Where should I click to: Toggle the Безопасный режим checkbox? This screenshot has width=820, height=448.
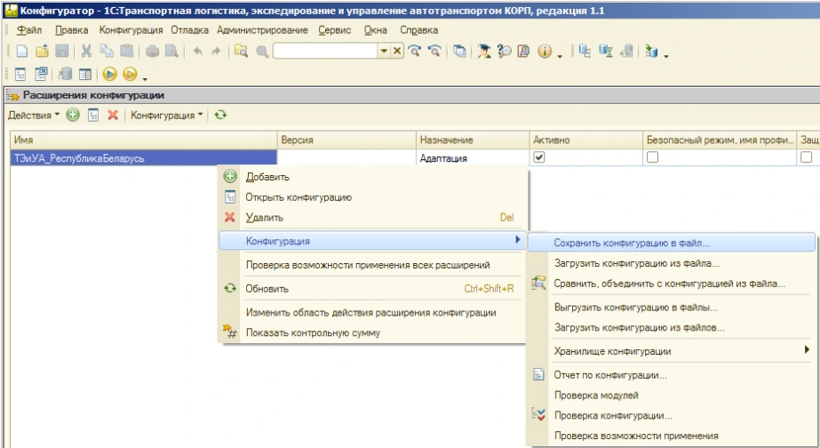[x=652, y=157]
